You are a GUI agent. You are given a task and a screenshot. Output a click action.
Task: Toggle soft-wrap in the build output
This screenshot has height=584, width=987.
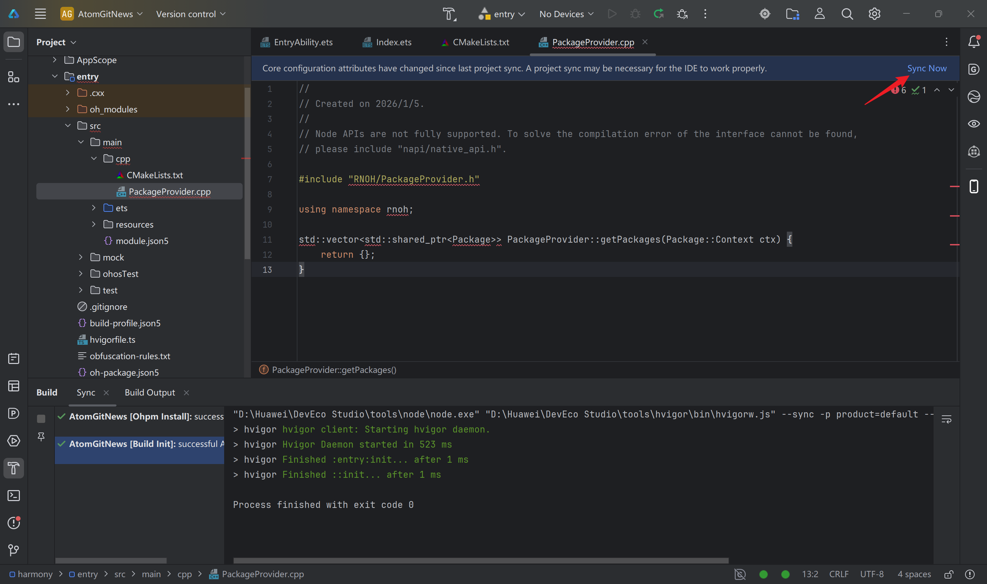[x=946, y=419]
